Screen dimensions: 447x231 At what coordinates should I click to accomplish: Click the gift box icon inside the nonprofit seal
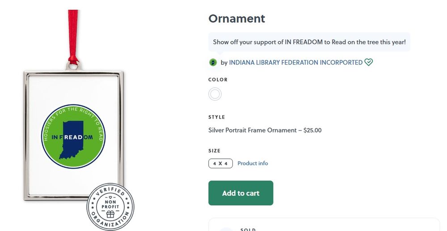(x=110, y=214)
